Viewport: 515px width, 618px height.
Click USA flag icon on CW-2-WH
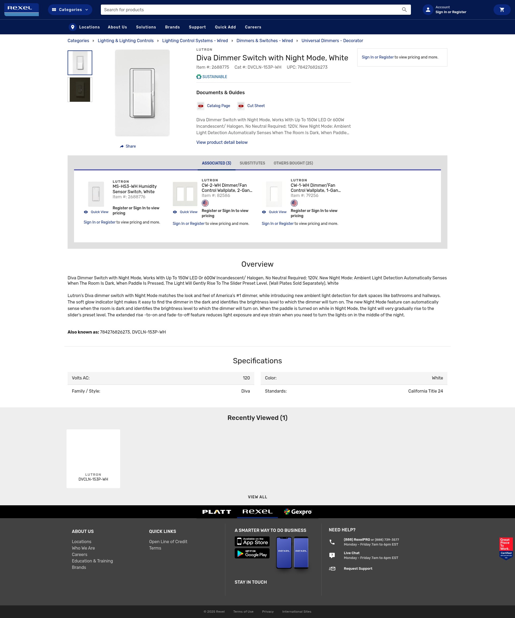[x=205, y=203]
